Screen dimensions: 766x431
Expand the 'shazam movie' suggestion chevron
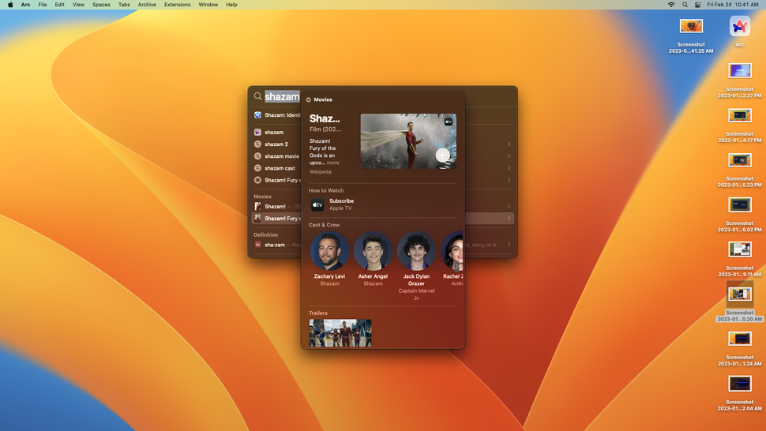pos(509,156)
